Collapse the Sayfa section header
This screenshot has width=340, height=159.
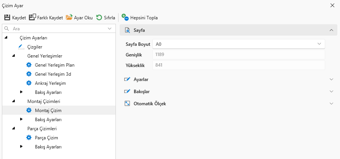pyautogui.click(x=332, y=30)
